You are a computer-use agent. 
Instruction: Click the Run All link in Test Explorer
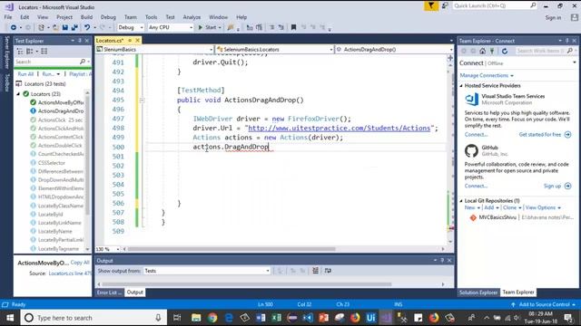click(25, 74)
